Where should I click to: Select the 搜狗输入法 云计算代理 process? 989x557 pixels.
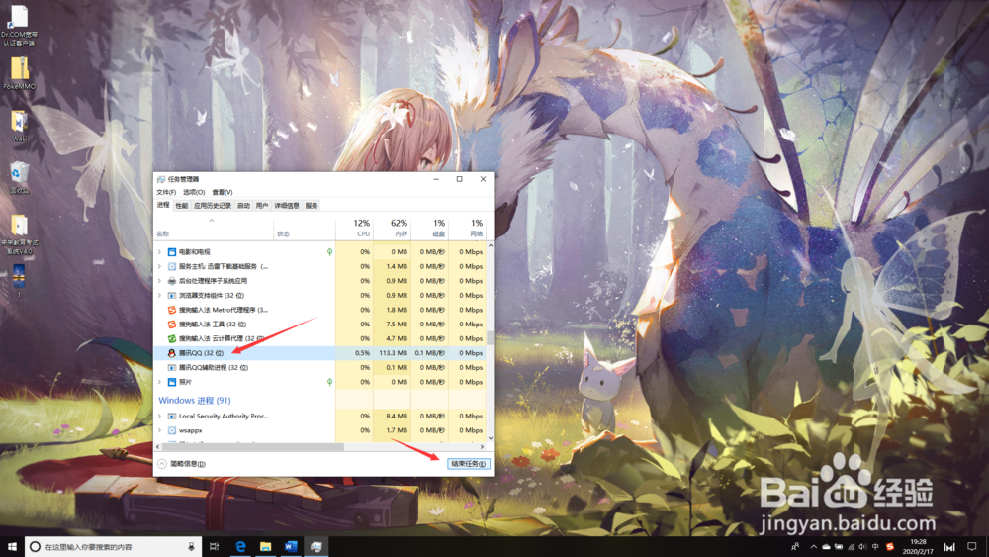click(x=319, y=338)
